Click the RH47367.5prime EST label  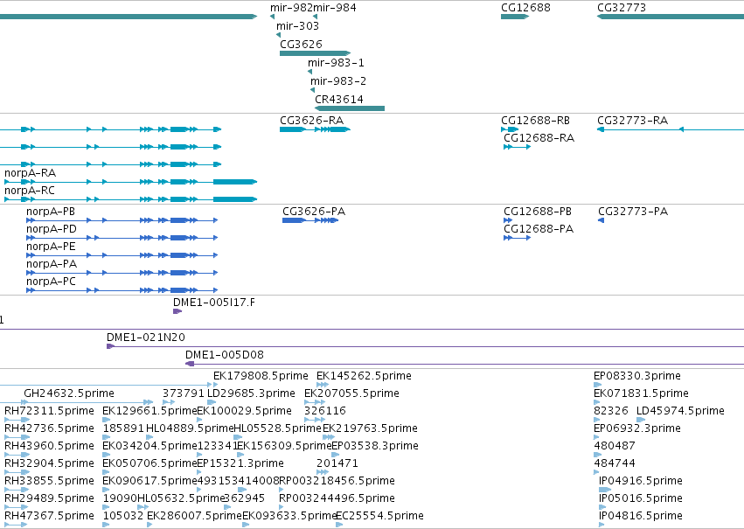tap(49, 517)
